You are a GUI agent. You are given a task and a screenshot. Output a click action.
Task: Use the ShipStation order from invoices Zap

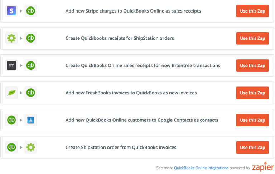[x=252, y=148]
